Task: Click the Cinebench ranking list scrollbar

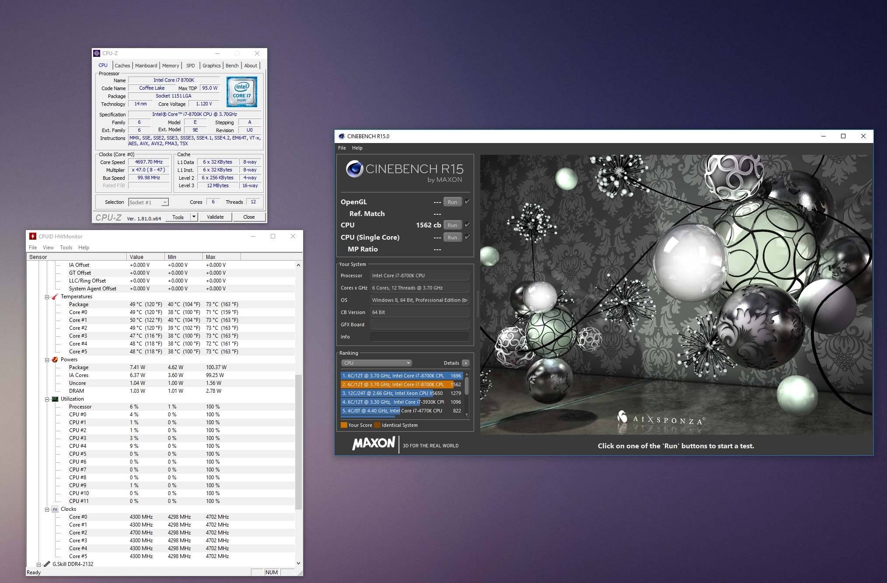Action: point(467,394)
